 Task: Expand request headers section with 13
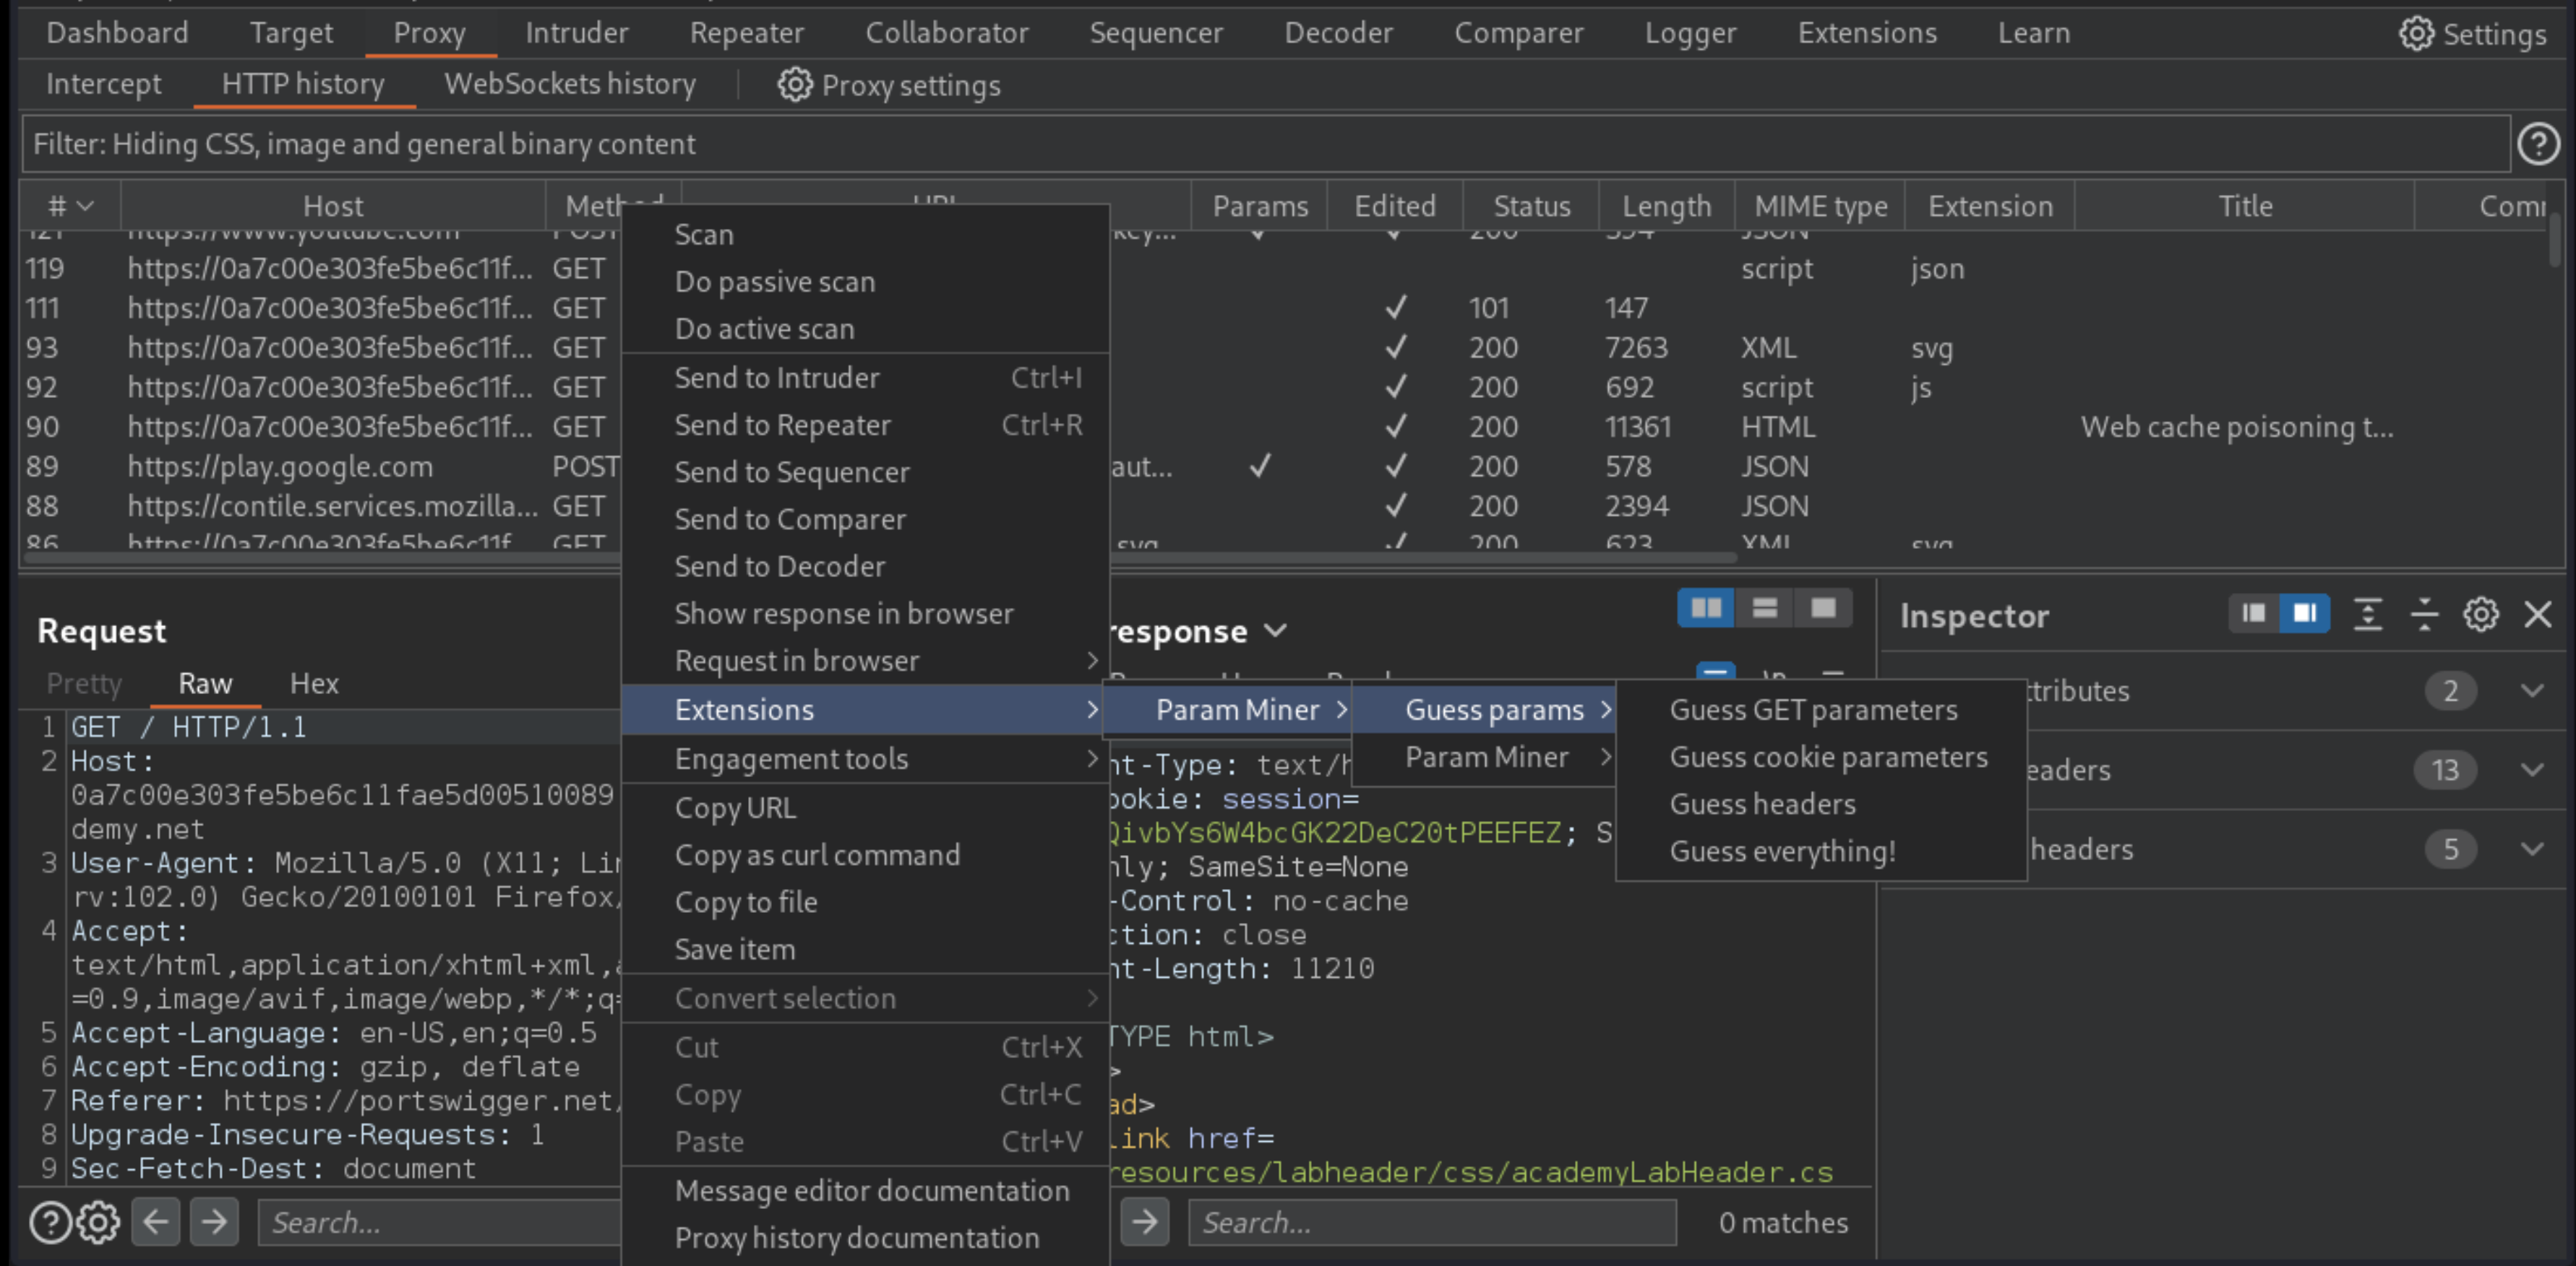point(2532,769)
